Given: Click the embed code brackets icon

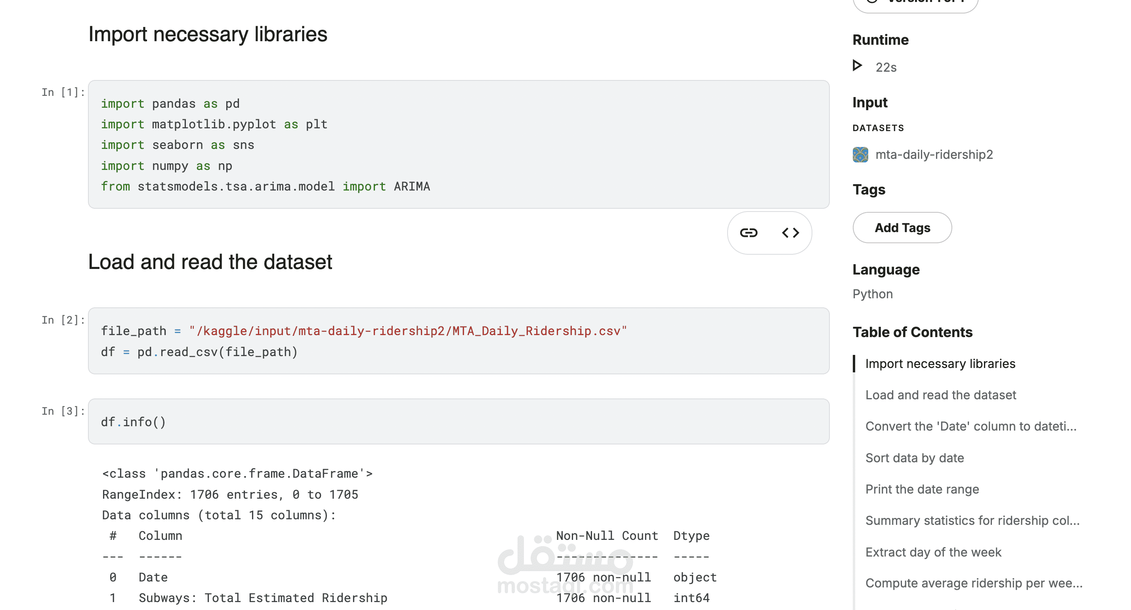Looking at the screenshot, I should (790, 233).
